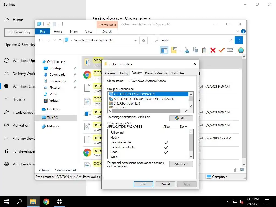Image resolution: width=276 pixels, height=207 pixels.
Task: Click the orange checkmark Properties icon
Action: (222, 50)
